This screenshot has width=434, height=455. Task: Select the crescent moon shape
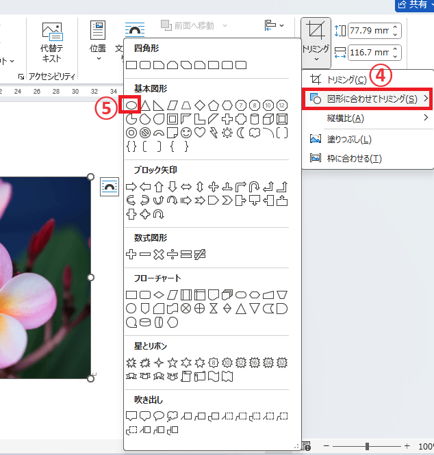pyautogui.click(x=241, y=133)
